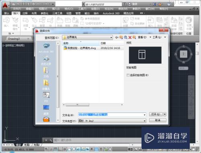This screenshot has width=201, height=153.
Task: Click the 登录 sign-in user icon
Action: [129, 4]
